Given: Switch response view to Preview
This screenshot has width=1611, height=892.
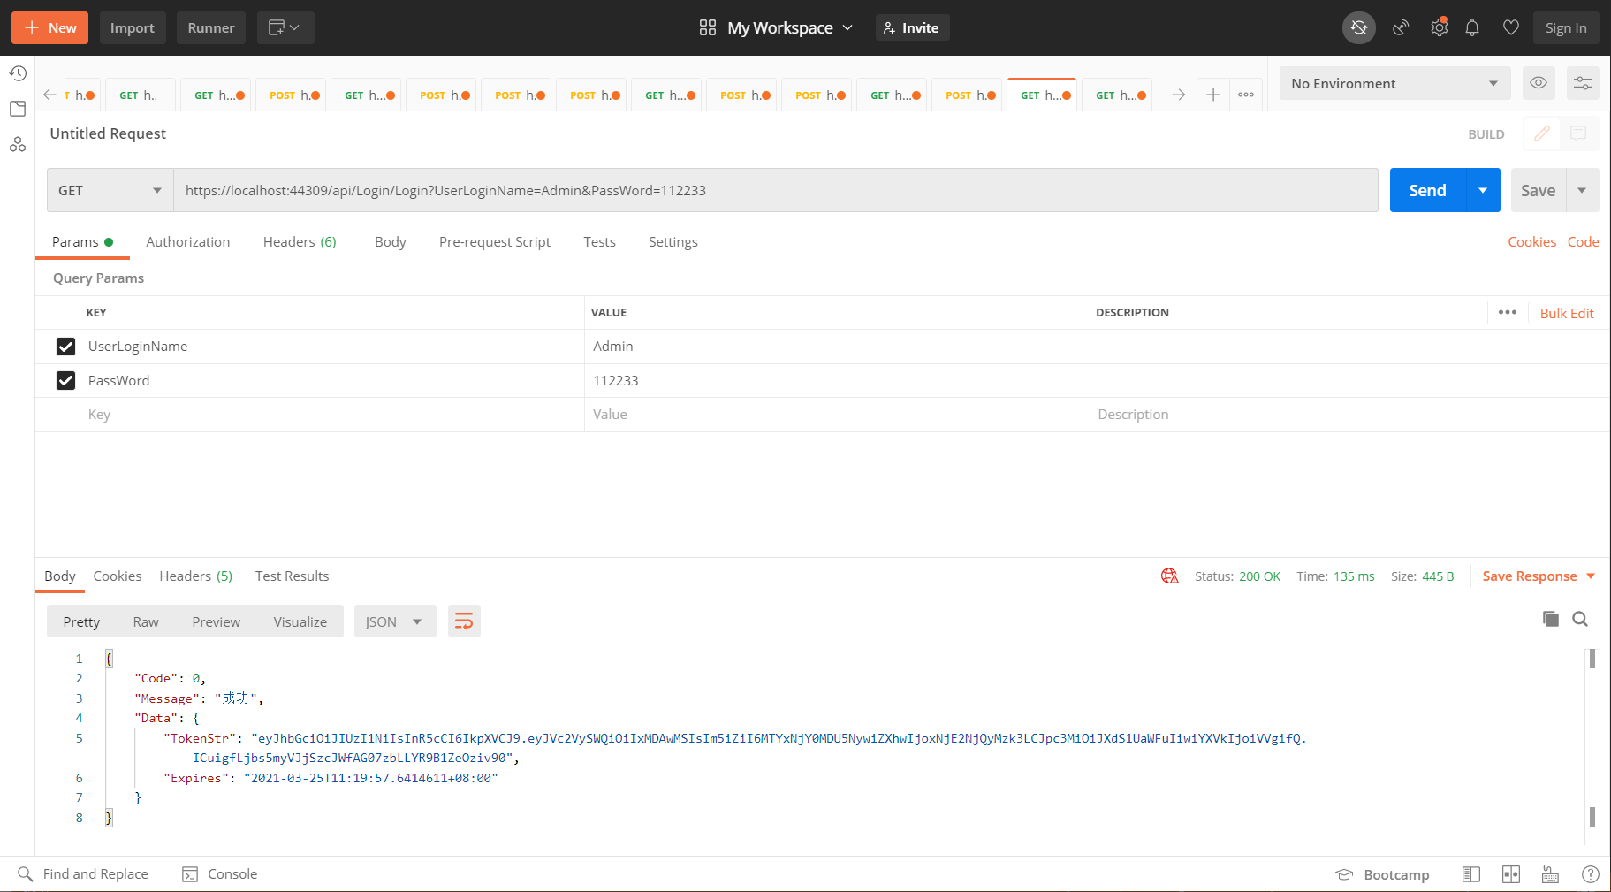Looking at the screenshot, I should pyautogui.click(x=216, y=621).
